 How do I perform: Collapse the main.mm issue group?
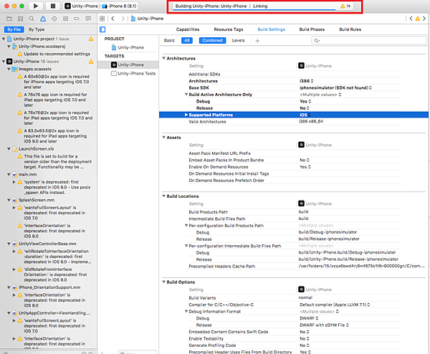[9, 174]
